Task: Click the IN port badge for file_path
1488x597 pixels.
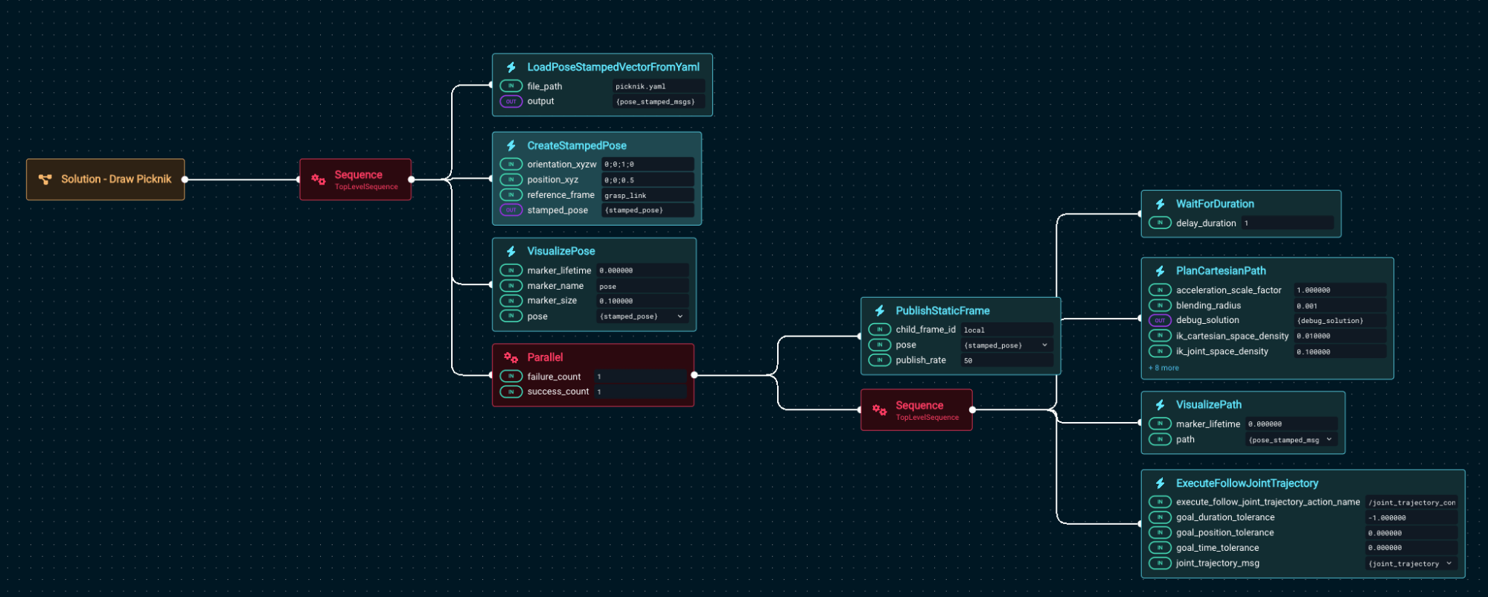Action: click(511, 86)
